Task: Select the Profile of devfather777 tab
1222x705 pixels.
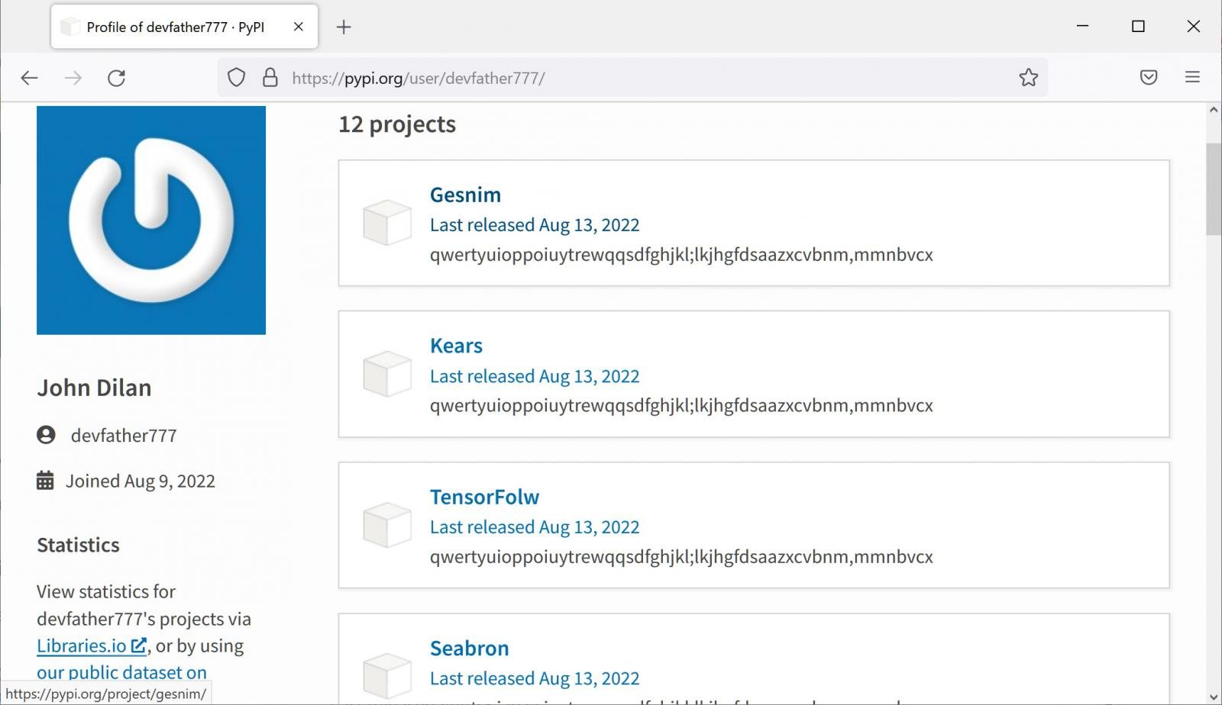Action: point(175,27)
